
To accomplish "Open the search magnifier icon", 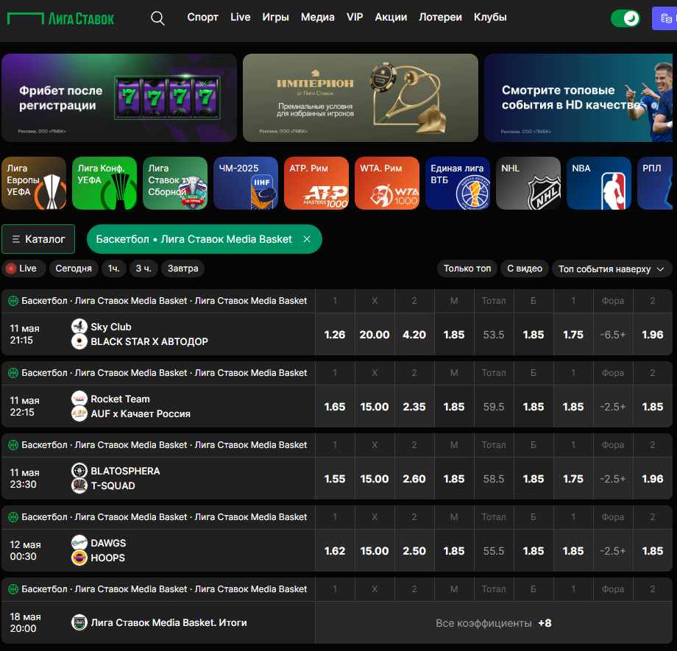I will pyautogui.click(x=157, y=18).
